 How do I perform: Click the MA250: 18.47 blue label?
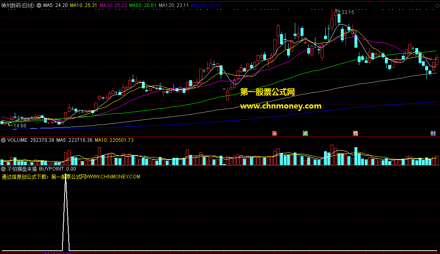(206, 5)
